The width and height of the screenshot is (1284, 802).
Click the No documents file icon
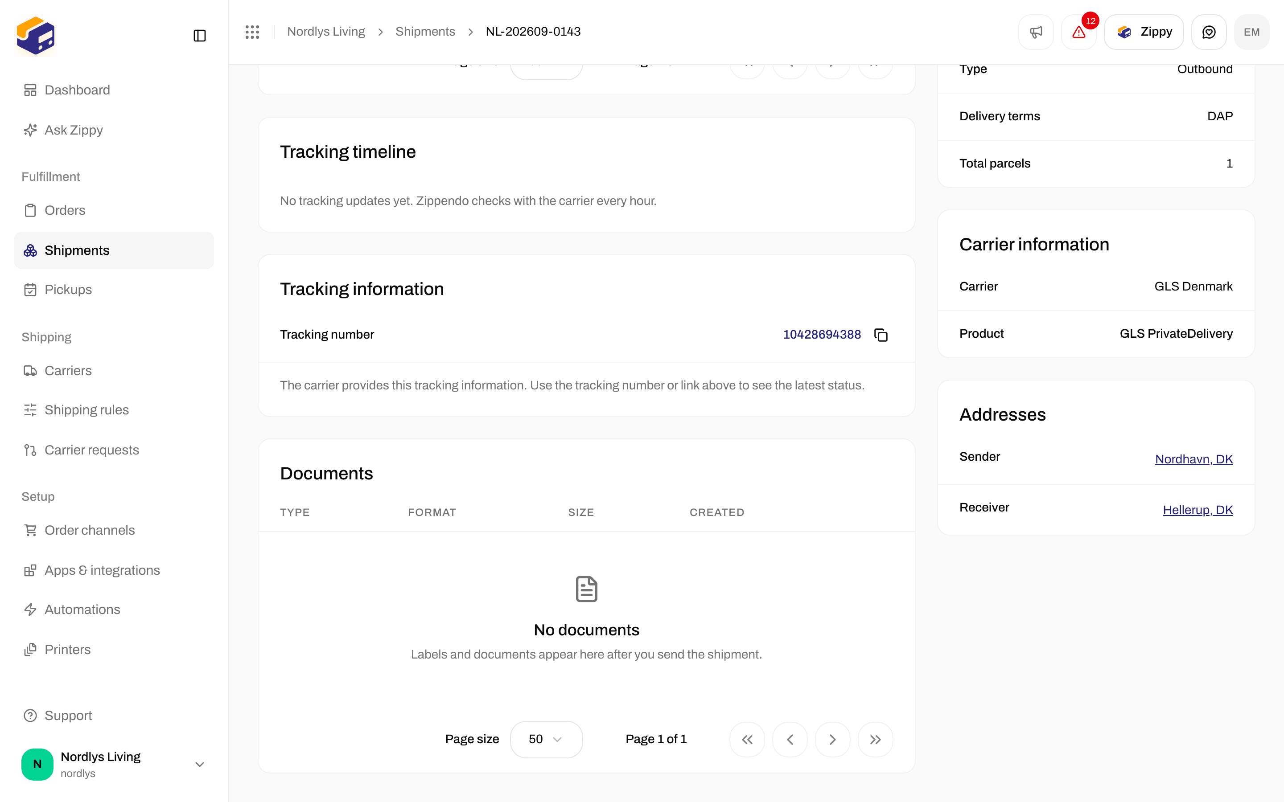pyautogui.click(x=586, y=589)
